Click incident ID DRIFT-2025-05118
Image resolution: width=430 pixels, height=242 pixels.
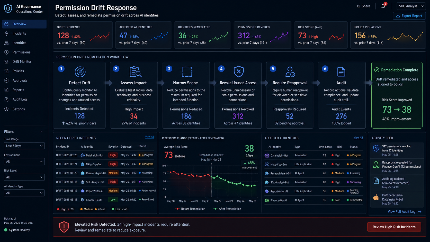pos(67,182)
